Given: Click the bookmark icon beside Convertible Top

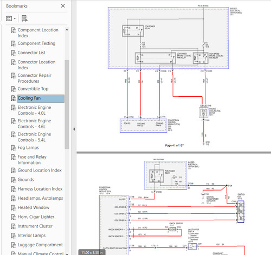Looking at the screenshot, I should tap(13, 89).
